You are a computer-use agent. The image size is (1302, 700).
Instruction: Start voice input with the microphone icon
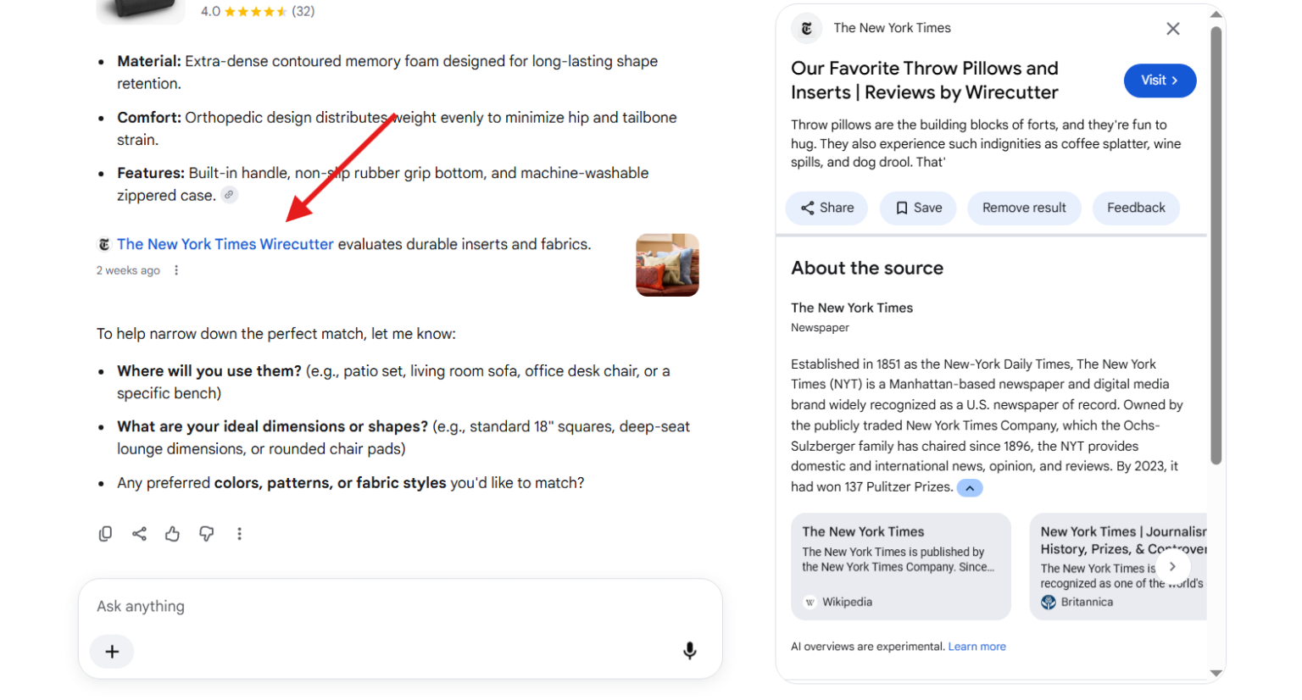pyautogui.click(x=690, y=651)
